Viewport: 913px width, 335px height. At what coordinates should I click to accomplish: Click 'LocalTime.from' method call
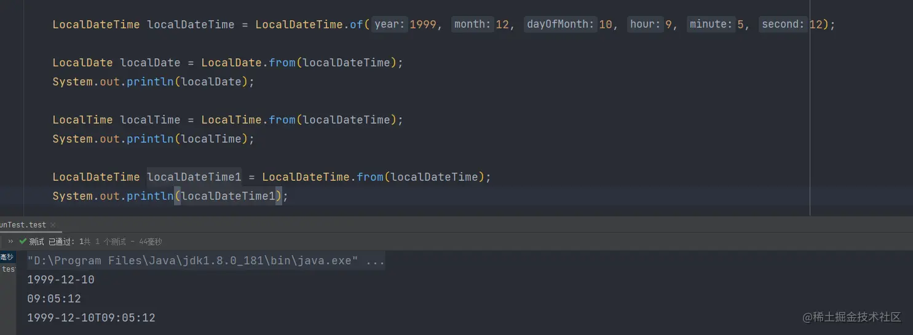click(x=248, y=120)
